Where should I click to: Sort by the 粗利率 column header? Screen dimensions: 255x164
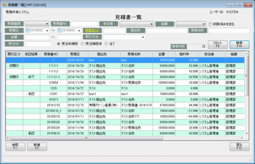point(187,54)
